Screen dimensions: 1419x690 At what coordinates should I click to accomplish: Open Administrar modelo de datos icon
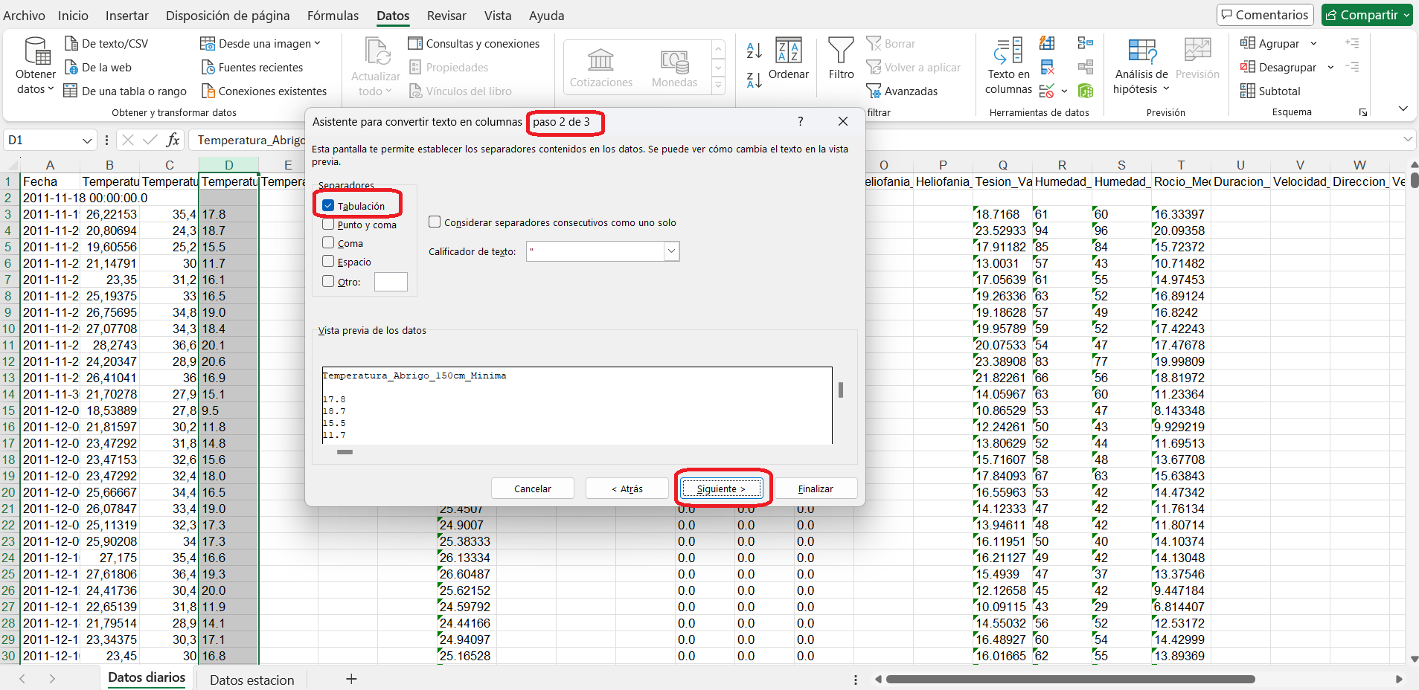pos(1086,91)
